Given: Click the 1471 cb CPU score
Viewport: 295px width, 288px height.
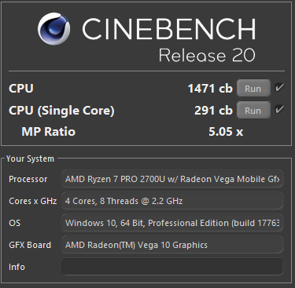Looking at the screenshot, I should [x=210, y=89].
